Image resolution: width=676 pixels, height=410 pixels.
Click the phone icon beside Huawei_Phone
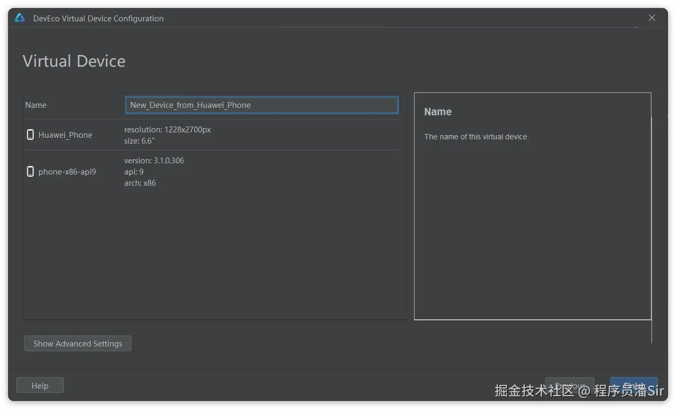tap(30, 135)
